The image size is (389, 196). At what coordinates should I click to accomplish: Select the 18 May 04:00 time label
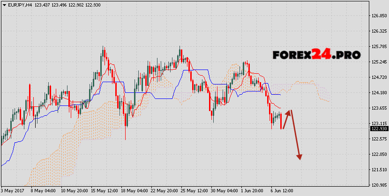(135, 191)
